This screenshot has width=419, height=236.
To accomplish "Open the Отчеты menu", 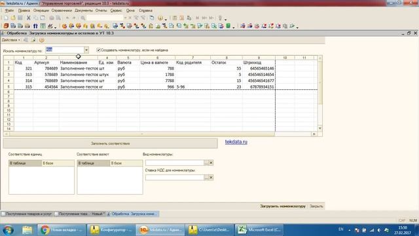I will point(101,10).
